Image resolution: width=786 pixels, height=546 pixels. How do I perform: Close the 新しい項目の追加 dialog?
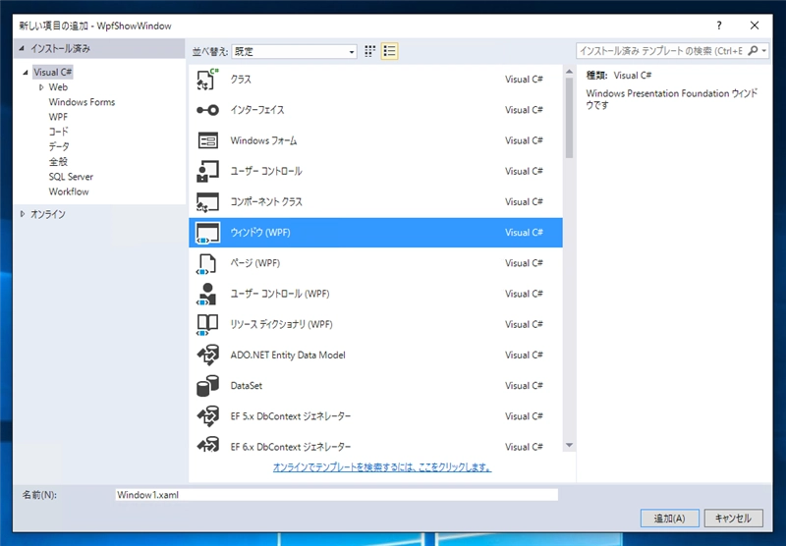[x=755, y=26]
